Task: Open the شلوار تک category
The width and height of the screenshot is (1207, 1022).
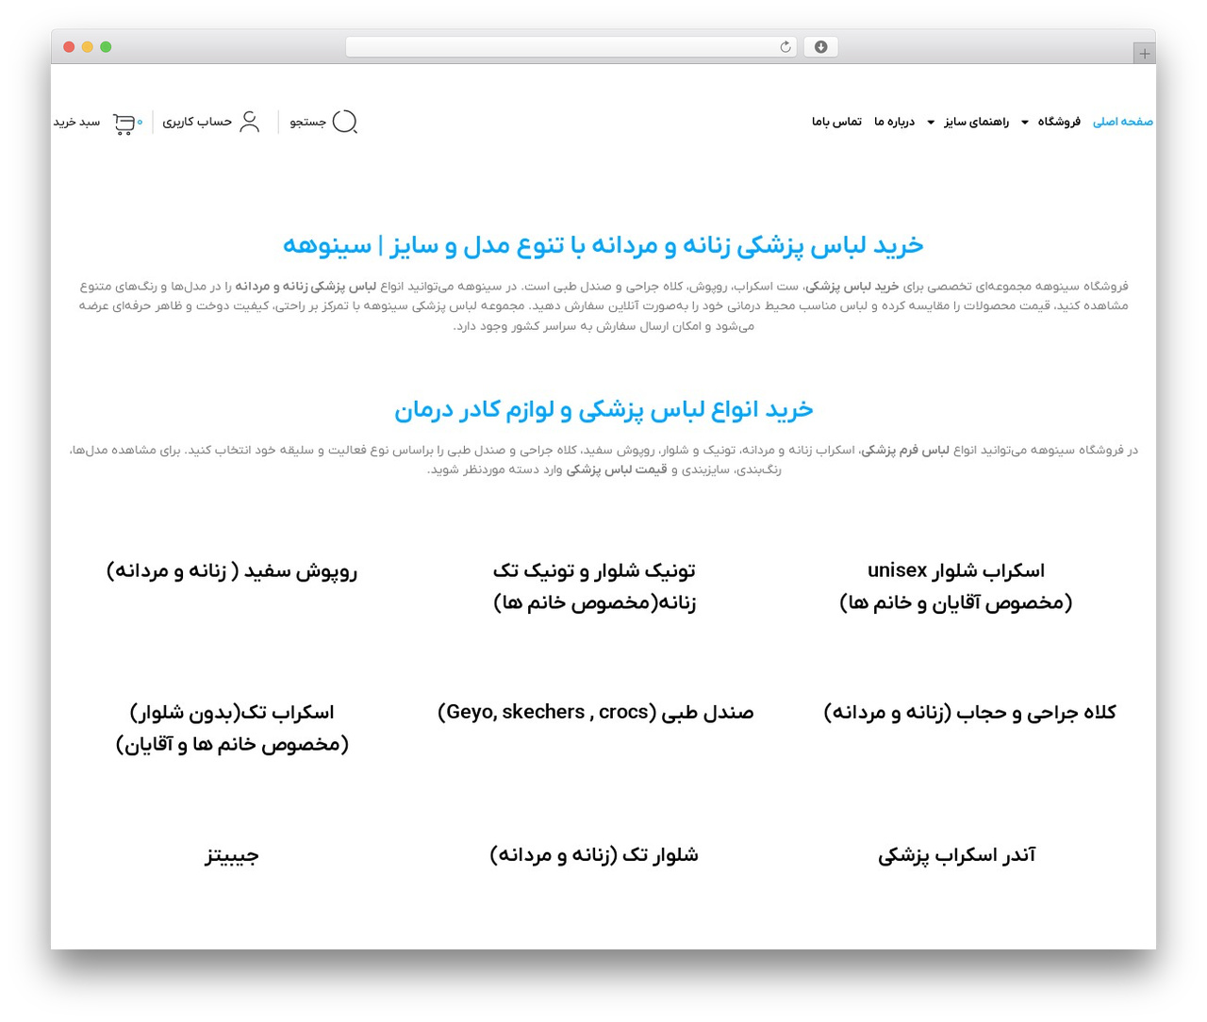Action: point(594,855)
